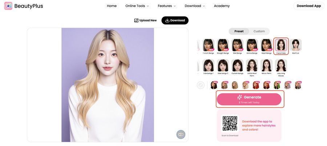Viewport: 327px width, 146px height.
Task: Choose the Straight Bangs hairstyle
Action: tap(223, 47)
